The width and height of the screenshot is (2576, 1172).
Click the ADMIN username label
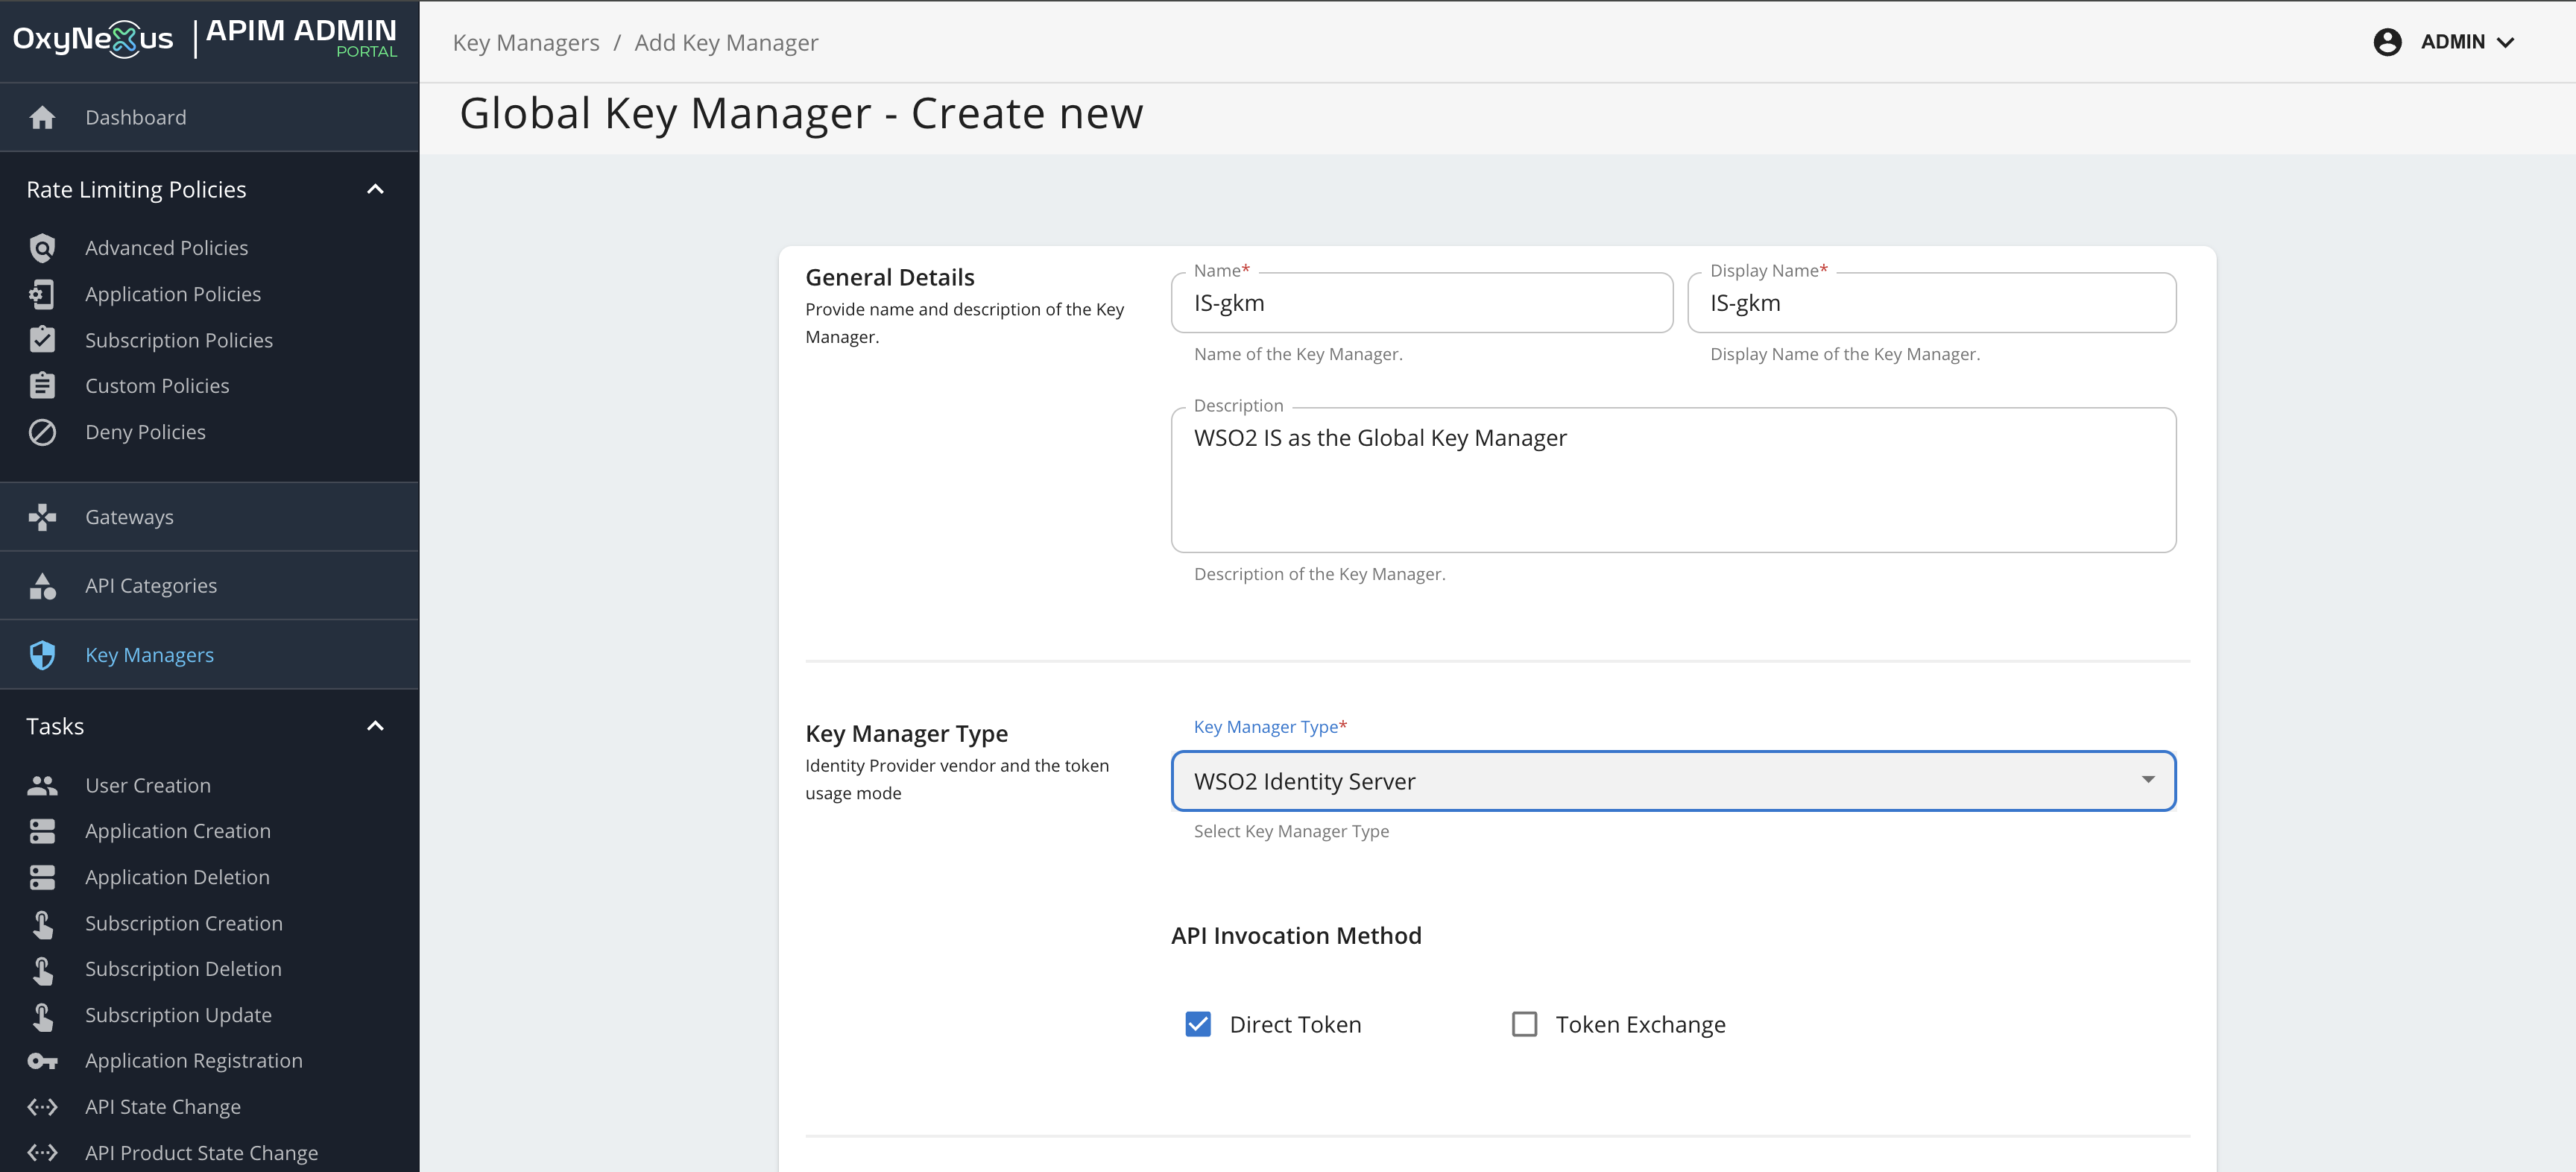pos(2452,42)
